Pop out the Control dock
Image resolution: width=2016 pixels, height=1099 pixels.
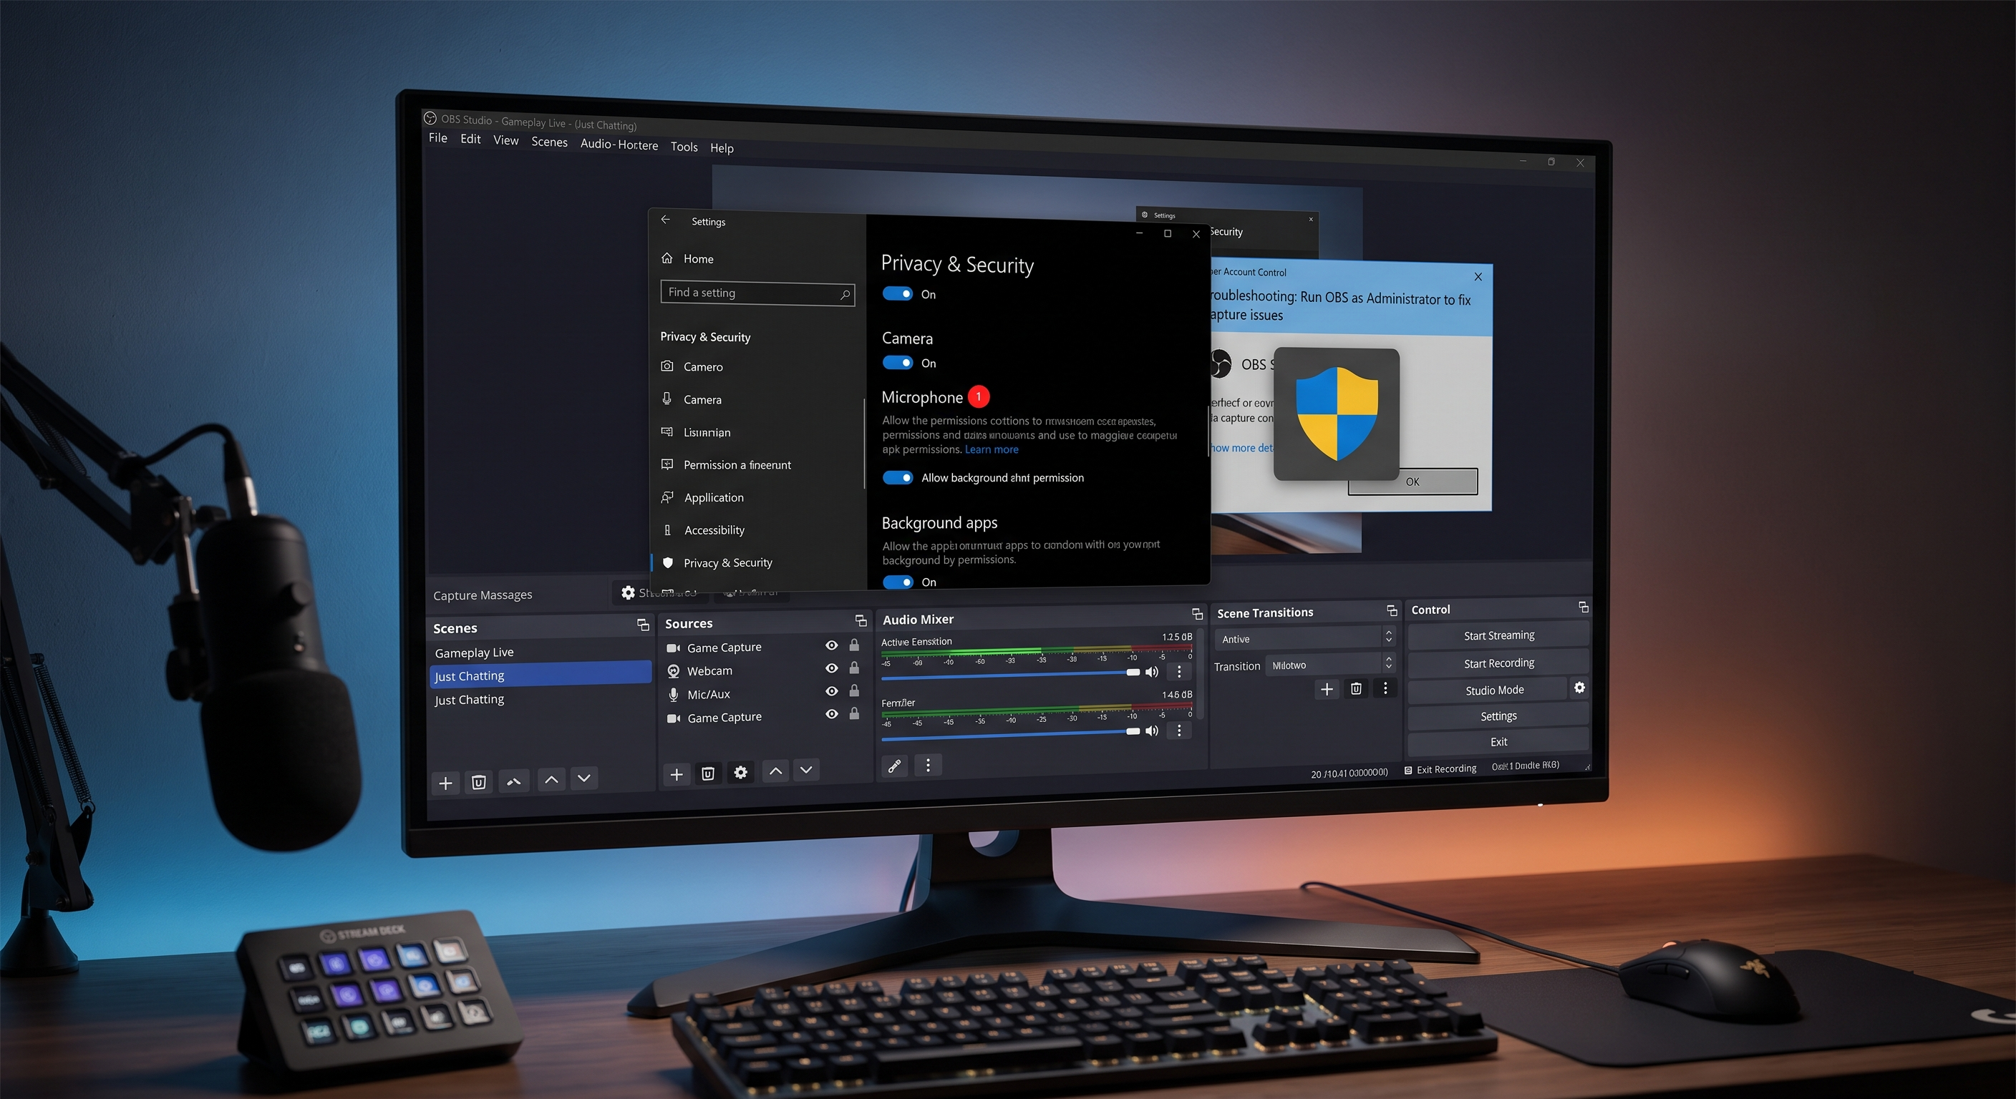pyautogui.click(x=1583, y=607)
